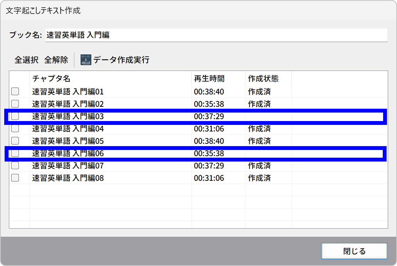Click 作成済 status of 入門編07
Viewport: 397px width, 266px height.
coord(259,166)
